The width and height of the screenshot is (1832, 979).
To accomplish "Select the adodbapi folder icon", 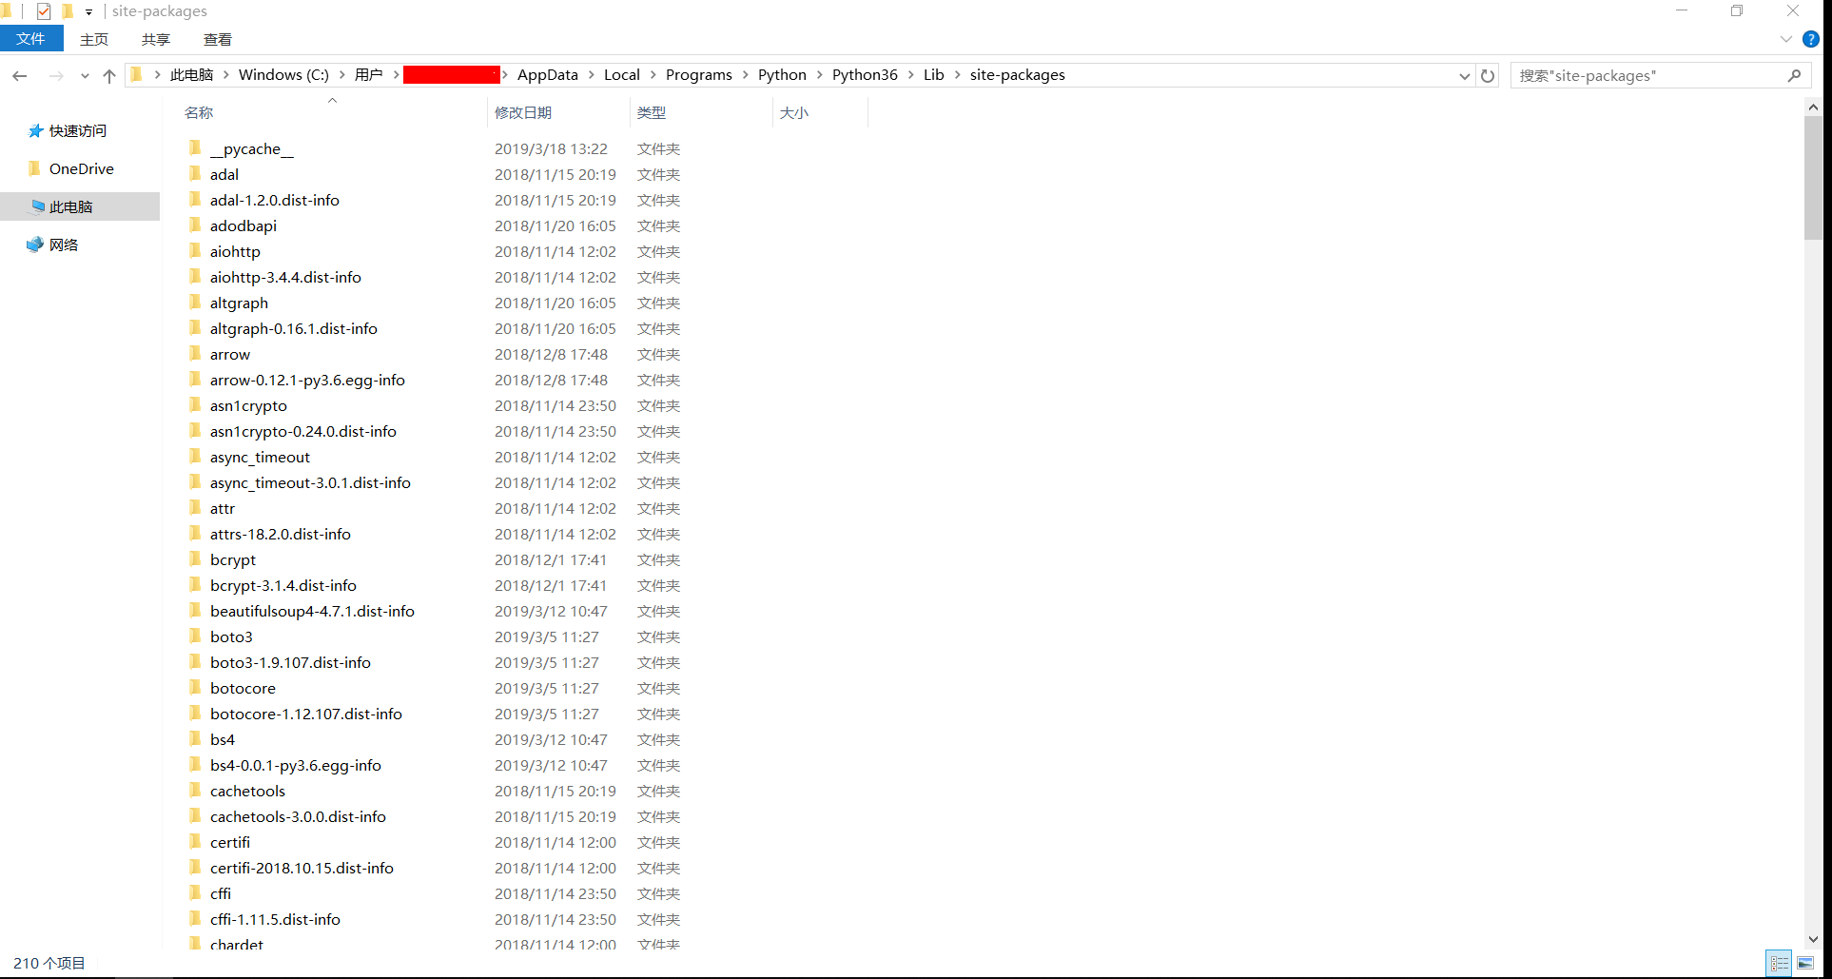I will 195,225.
